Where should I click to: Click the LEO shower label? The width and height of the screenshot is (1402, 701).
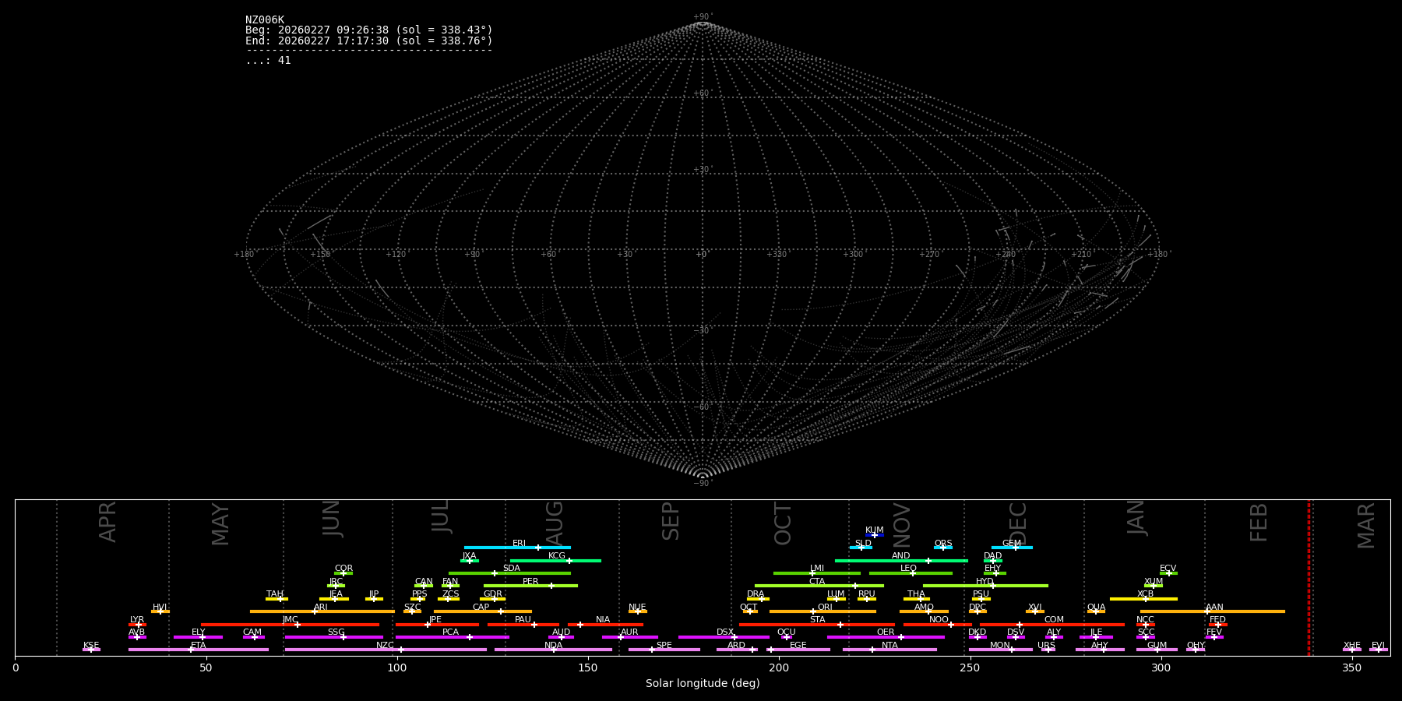click(x=909, y=569)
